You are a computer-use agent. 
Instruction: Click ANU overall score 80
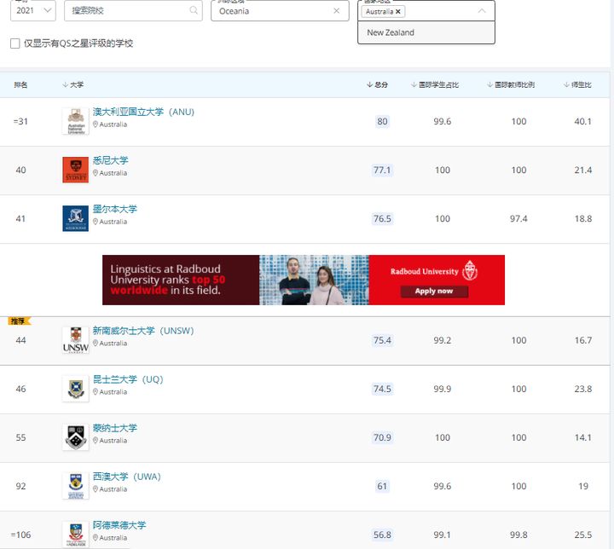coord(382,121)
